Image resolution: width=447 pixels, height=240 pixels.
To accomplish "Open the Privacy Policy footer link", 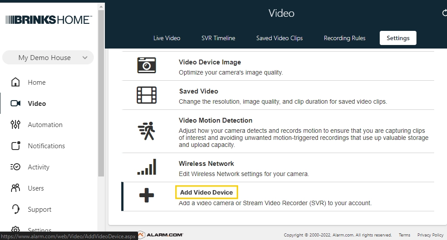I will point(430,235).
